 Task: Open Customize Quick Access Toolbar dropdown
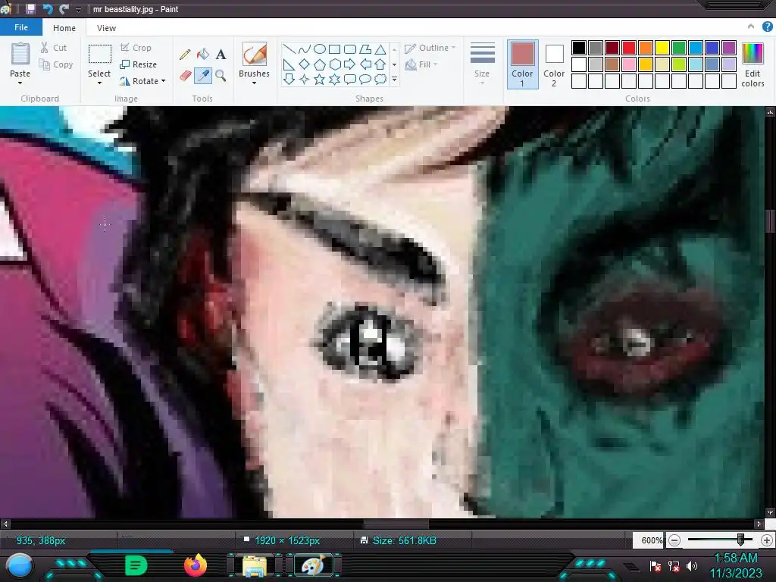(78, 9)
